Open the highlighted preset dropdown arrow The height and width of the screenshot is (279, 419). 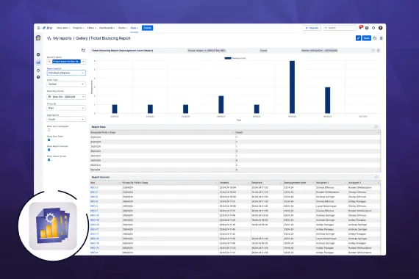(x=83, y=62)
